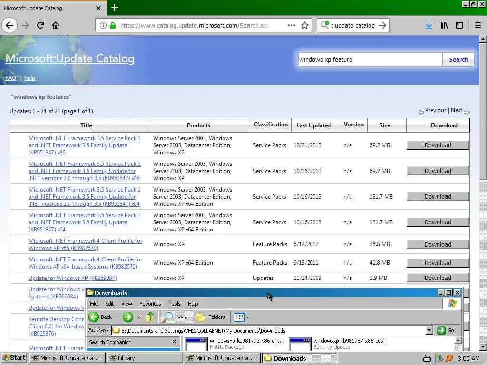
Task: Click the 3:05 AM system clock
Action: (x=468, y=358)
